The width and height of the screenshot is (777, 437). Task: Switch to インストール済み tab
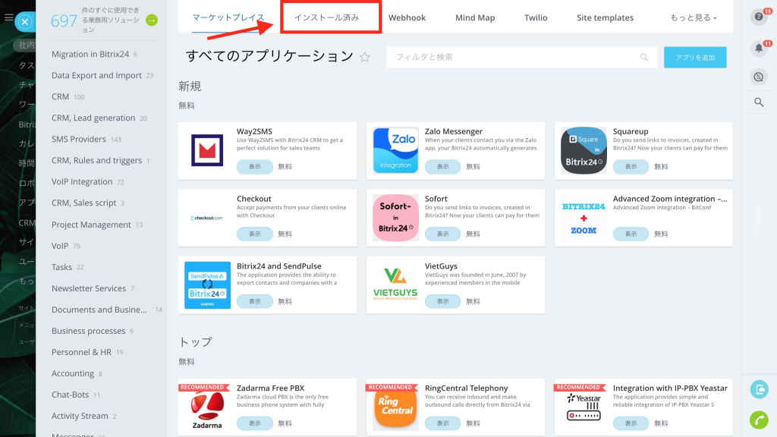[x=326, y=17]
